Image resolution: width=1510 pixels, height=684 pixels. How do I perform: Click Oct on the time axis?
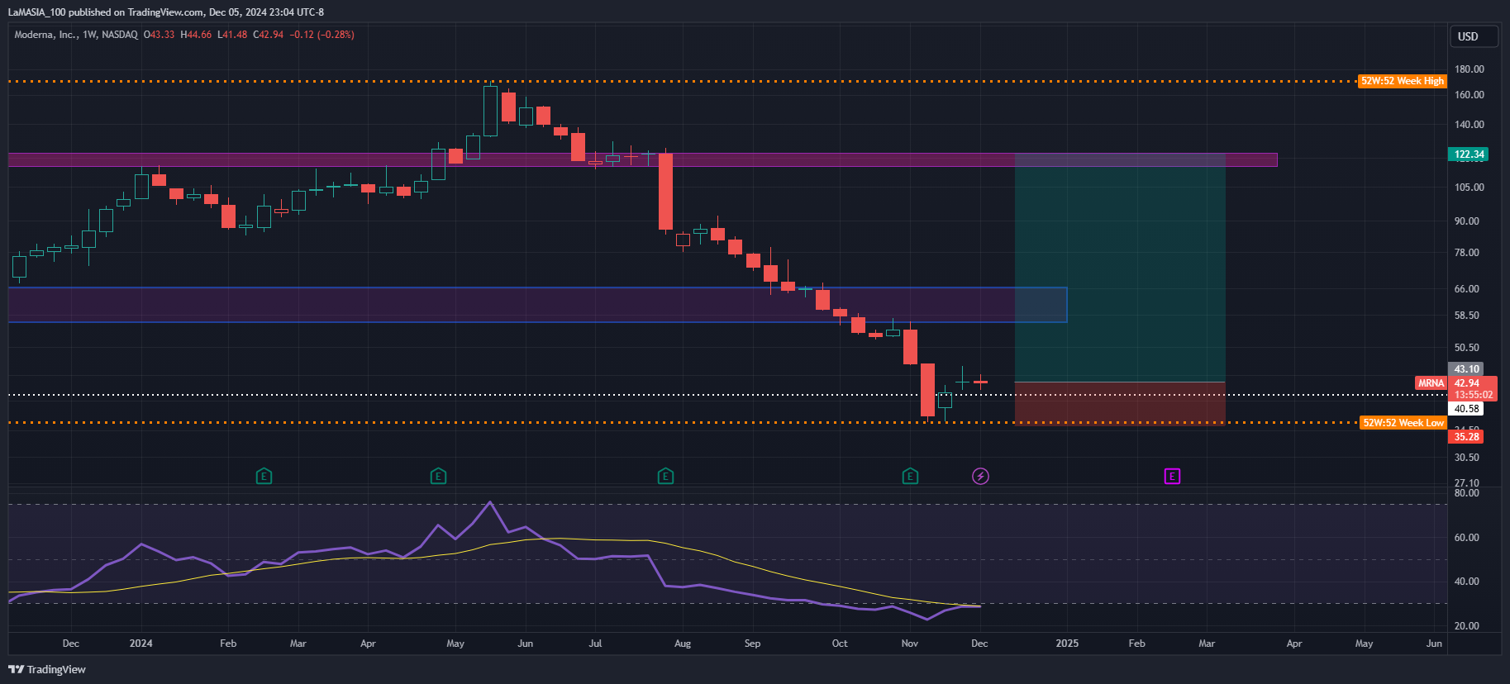click(840, 644)
